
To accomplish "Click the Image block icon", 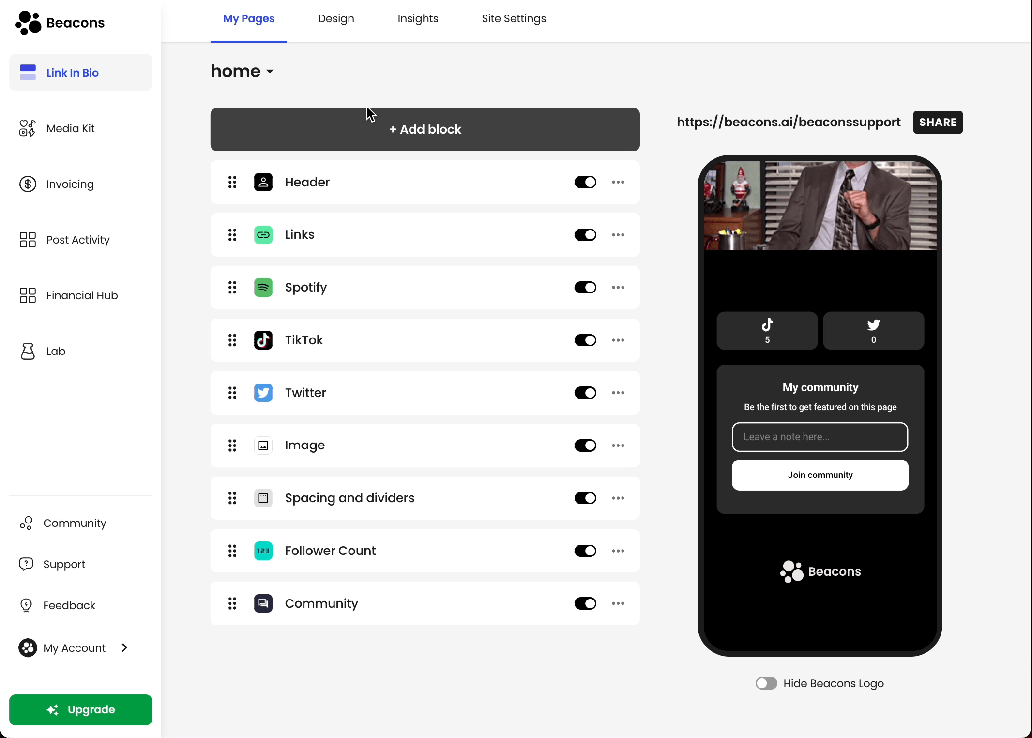I will tap(263, 446).
